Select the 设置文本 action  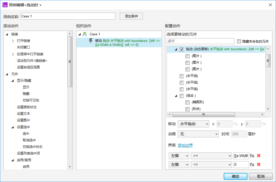pyautogui.click(x=24, y=114)
